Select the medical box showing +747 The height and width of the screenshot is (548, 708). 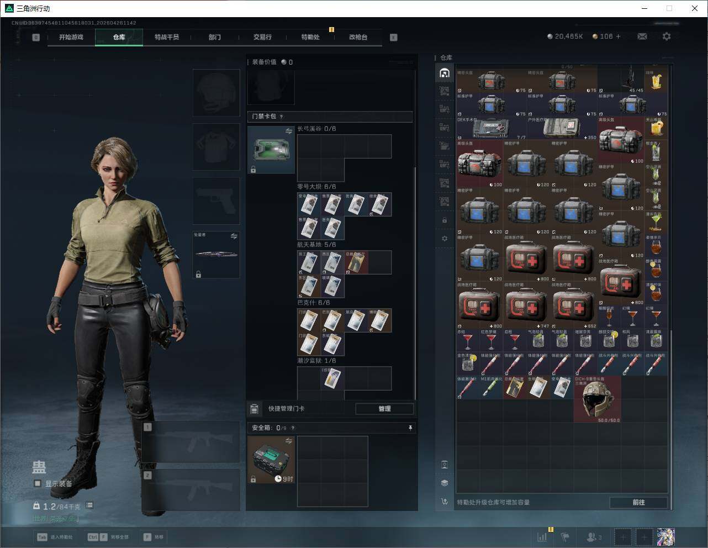[x=527, y=305]
